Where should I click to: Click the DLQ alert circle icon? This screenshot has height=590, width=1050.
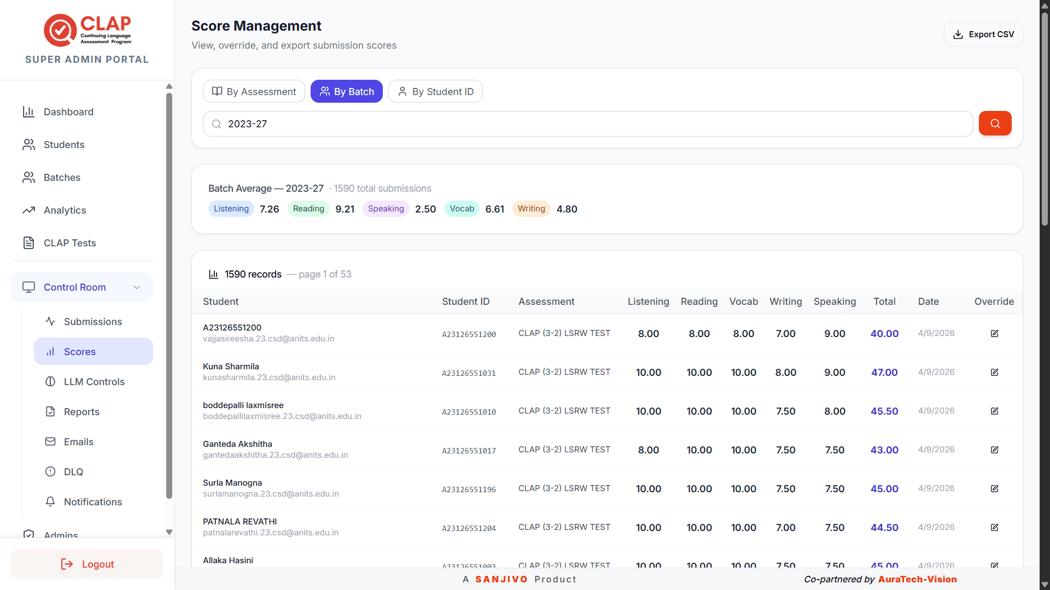tap(50, 472)
